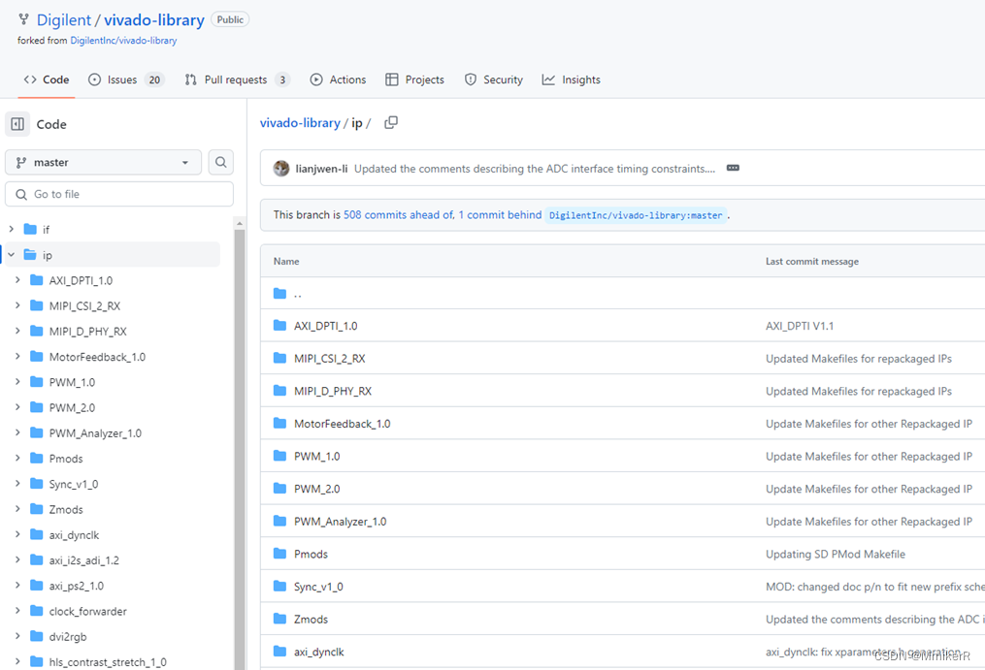Open the Digilent owner link
985x670 pixels.
(63, 20)
